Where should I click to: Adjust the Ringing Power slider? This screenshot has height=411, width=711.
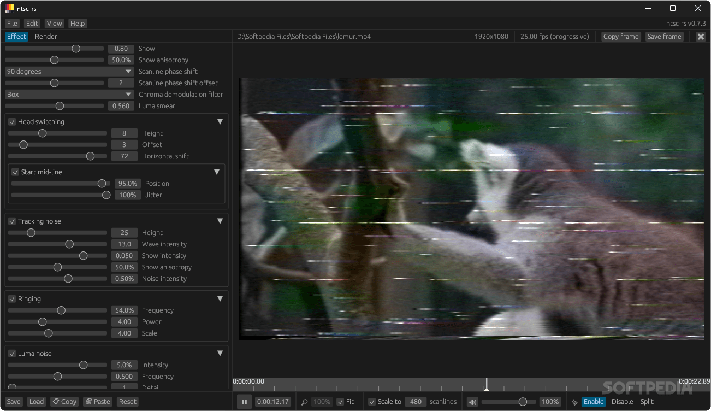[x=58, y=322]
